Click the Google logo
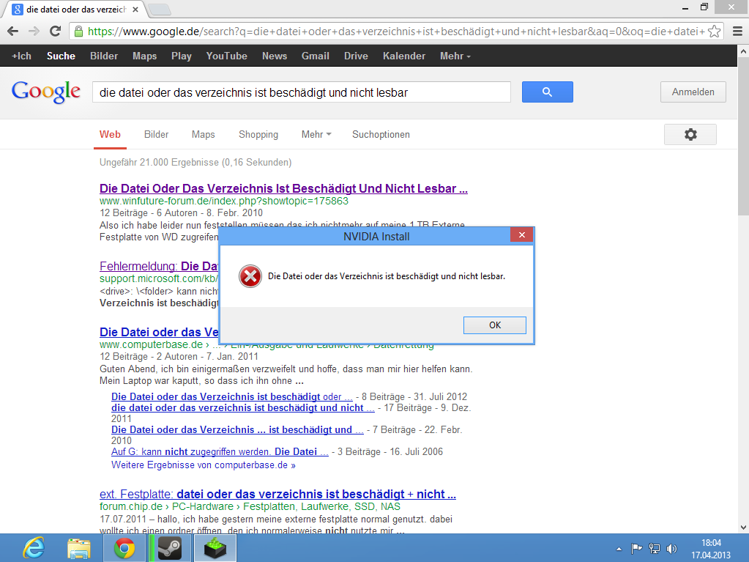 46,92
